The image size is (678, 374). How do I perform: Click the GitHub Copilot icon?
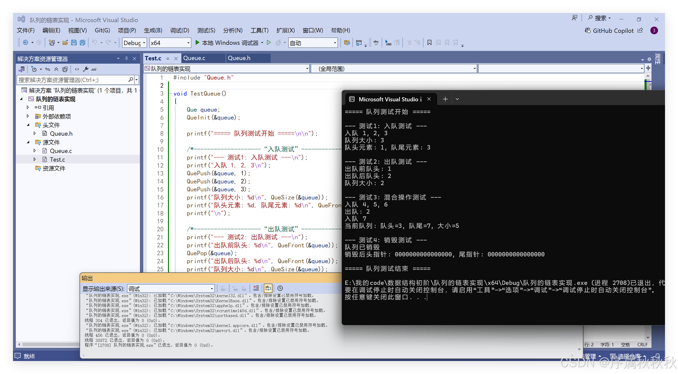point(588,31)
